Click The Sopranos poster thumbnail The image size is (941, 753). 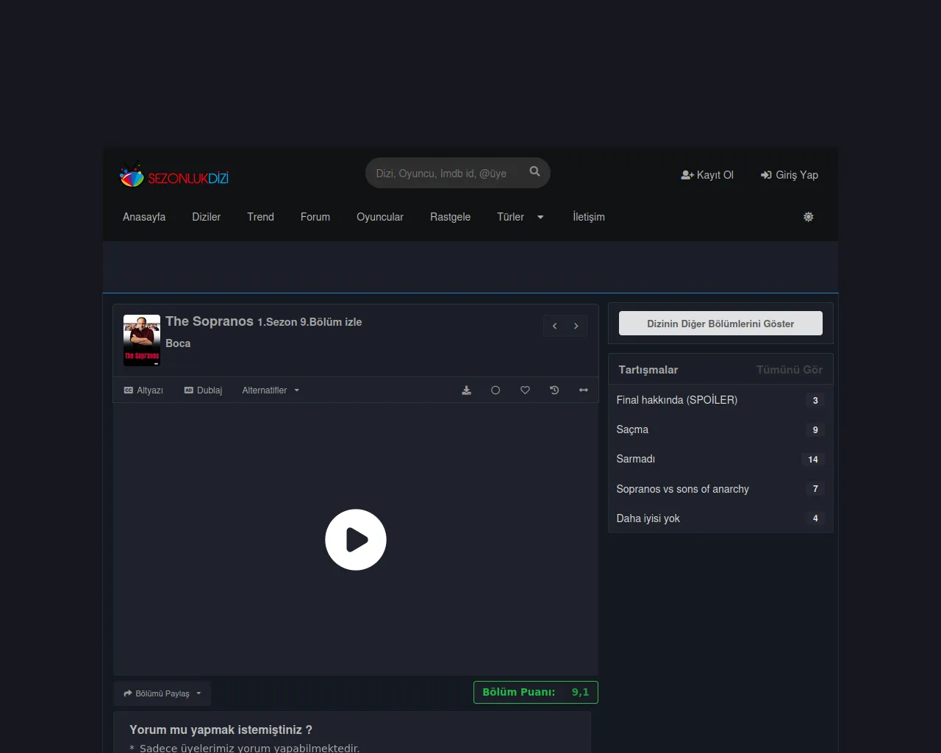point(142,340)
